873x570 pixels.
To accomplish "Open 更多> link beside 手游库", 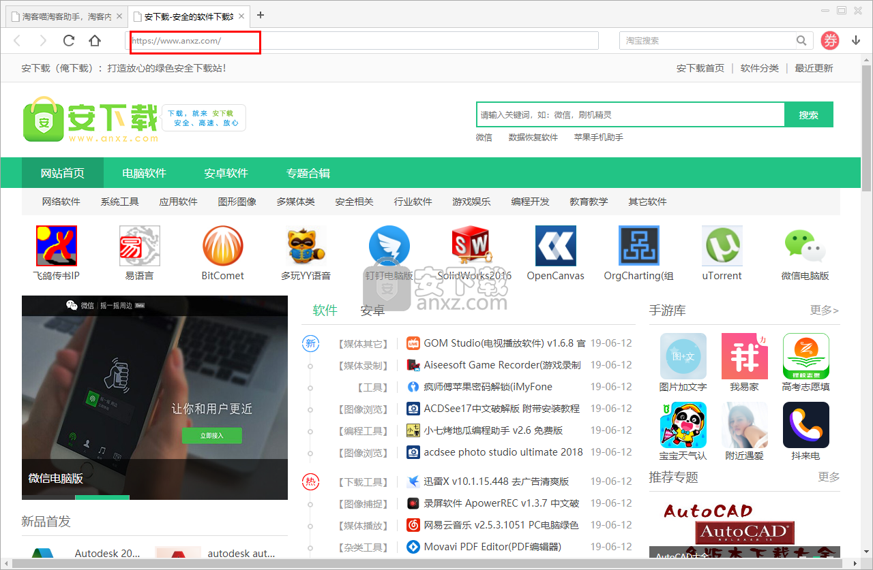I will (x=825, y=311).
